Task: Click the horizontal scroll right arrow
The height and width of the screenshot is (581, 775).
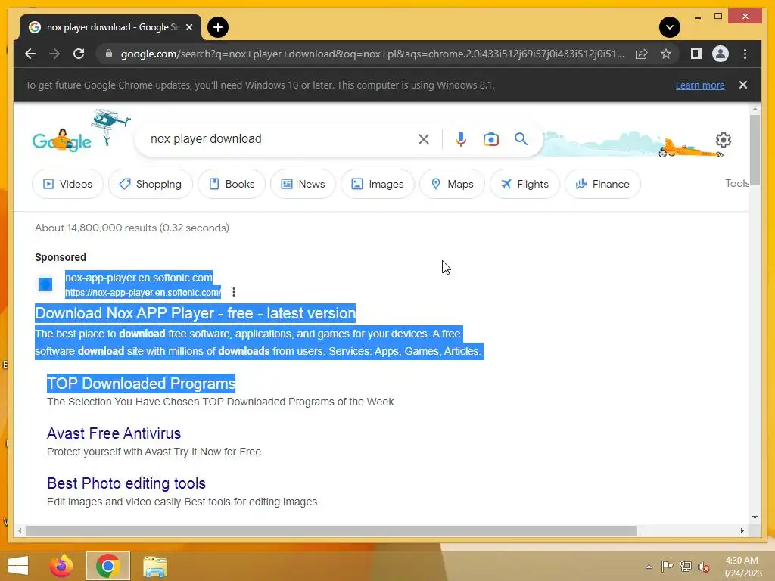Action: point(742,530)
